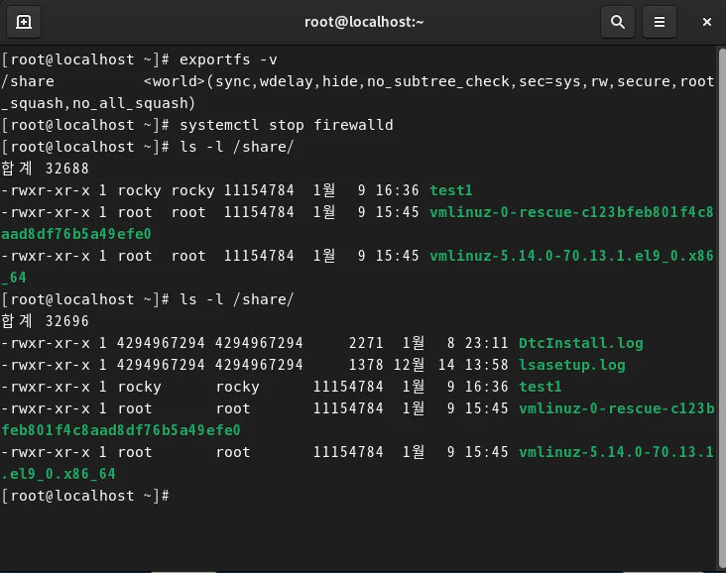Click timestamp 13:58 on the lsasetup.log row

(486, 365)
